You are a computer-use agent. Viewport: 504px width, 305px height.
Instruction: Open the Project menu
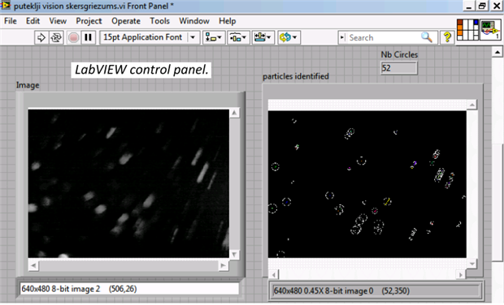click(x=89, y=21)
